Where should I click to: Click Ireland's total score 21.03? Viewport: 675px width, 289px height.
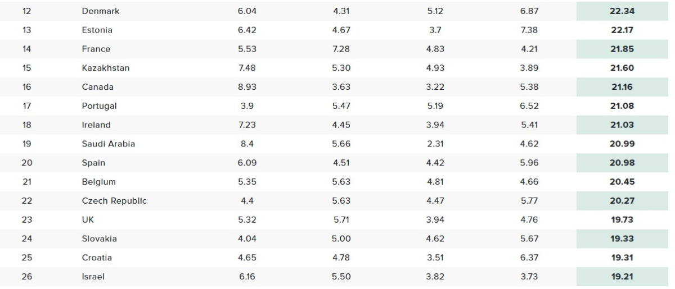622,125
